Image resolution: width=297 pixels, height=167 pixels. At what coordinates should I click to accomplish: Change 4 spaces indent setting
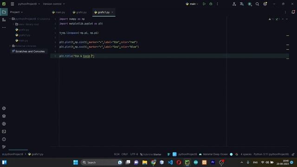(246, 154)
